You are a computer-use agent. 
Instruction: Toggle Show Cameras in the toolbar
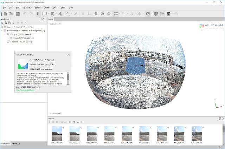pos(148,14)
